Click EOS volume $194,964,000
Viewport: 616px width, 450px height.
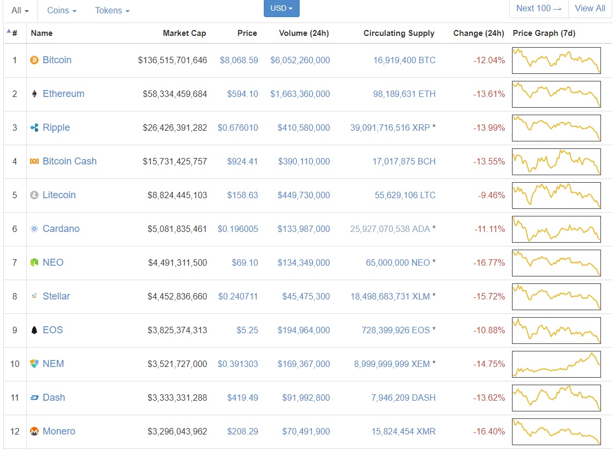(x=303, y=331)
